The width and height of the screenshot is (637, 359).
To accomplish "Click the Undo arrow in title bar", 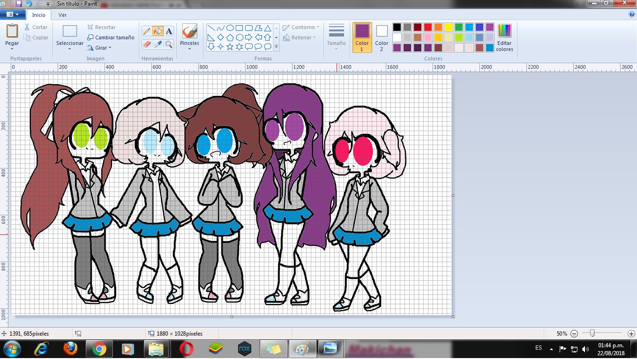I will (x=29, y=3).
